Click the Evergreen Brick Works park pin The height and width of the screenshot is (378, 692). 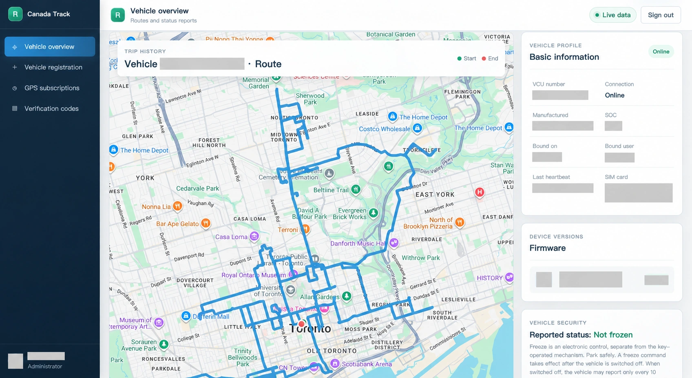373,212
